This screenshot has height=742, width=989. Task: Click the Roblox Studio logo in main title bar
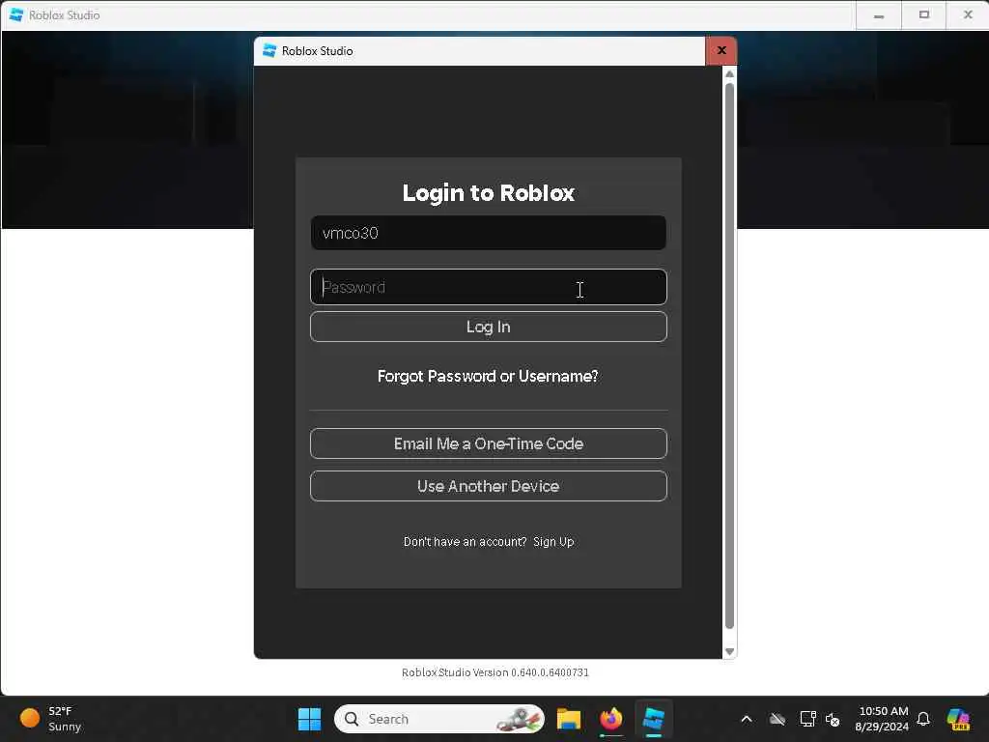[16, 15]
